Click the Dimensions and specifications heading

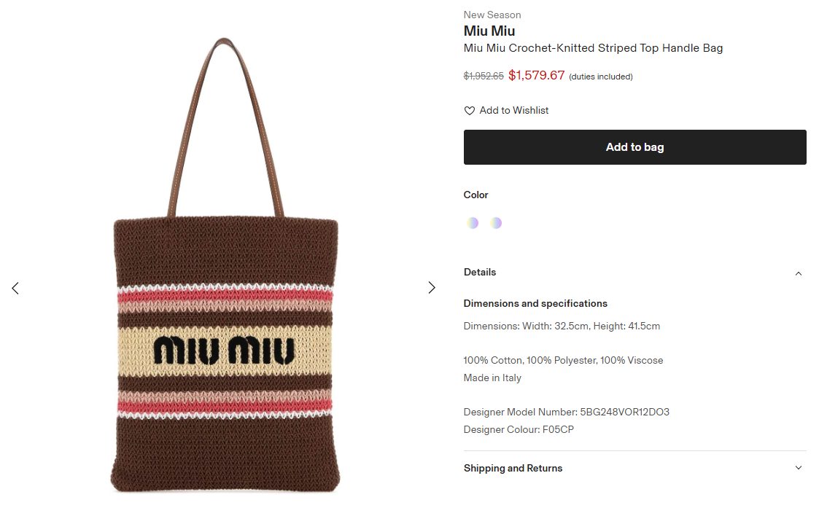[535, 303]
